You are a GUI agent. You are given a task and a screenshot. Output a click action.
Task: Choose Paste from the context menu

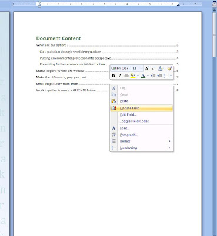coord(142,101)
